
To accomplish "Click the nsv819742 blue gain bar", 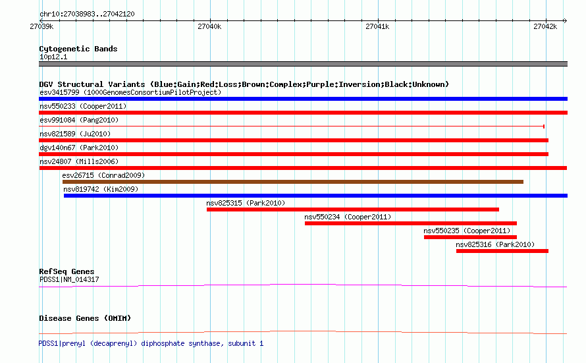I will 316,196.
